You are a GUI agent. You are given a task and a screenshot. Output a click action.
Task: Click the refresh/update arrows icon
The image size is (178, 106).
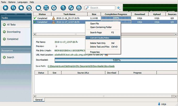point(71,8)
